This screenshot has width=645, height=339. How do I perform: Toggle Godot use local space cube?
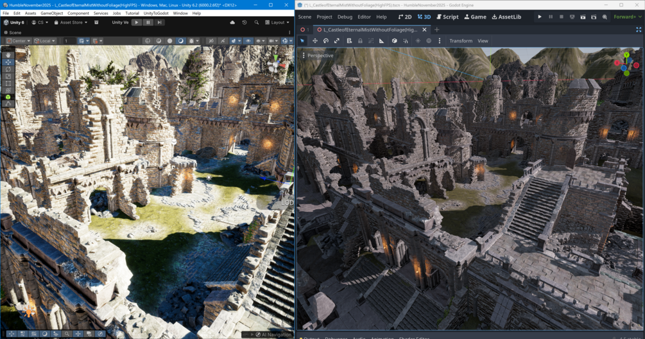[x=395, y=40]
